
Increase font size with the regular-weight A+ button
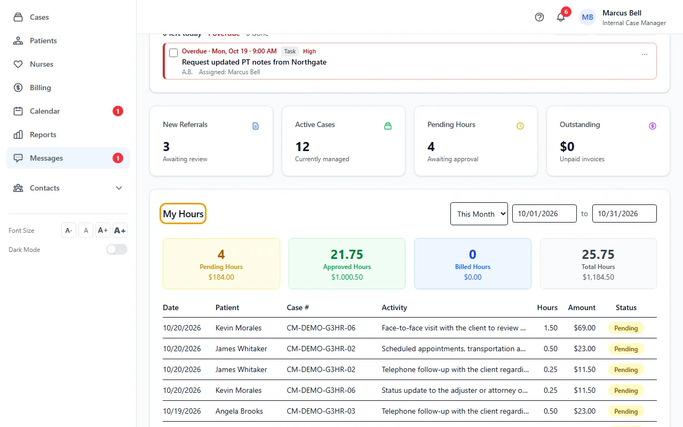click(x=103, y=230)
